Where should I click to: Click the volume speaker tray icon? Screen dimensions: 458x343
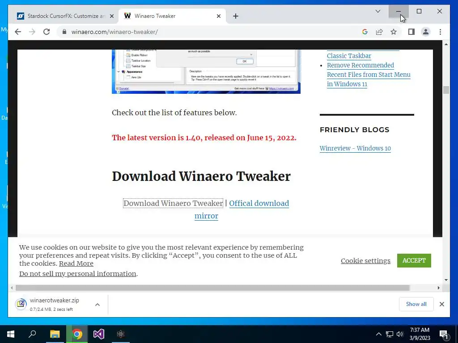(x=400, y=334)
